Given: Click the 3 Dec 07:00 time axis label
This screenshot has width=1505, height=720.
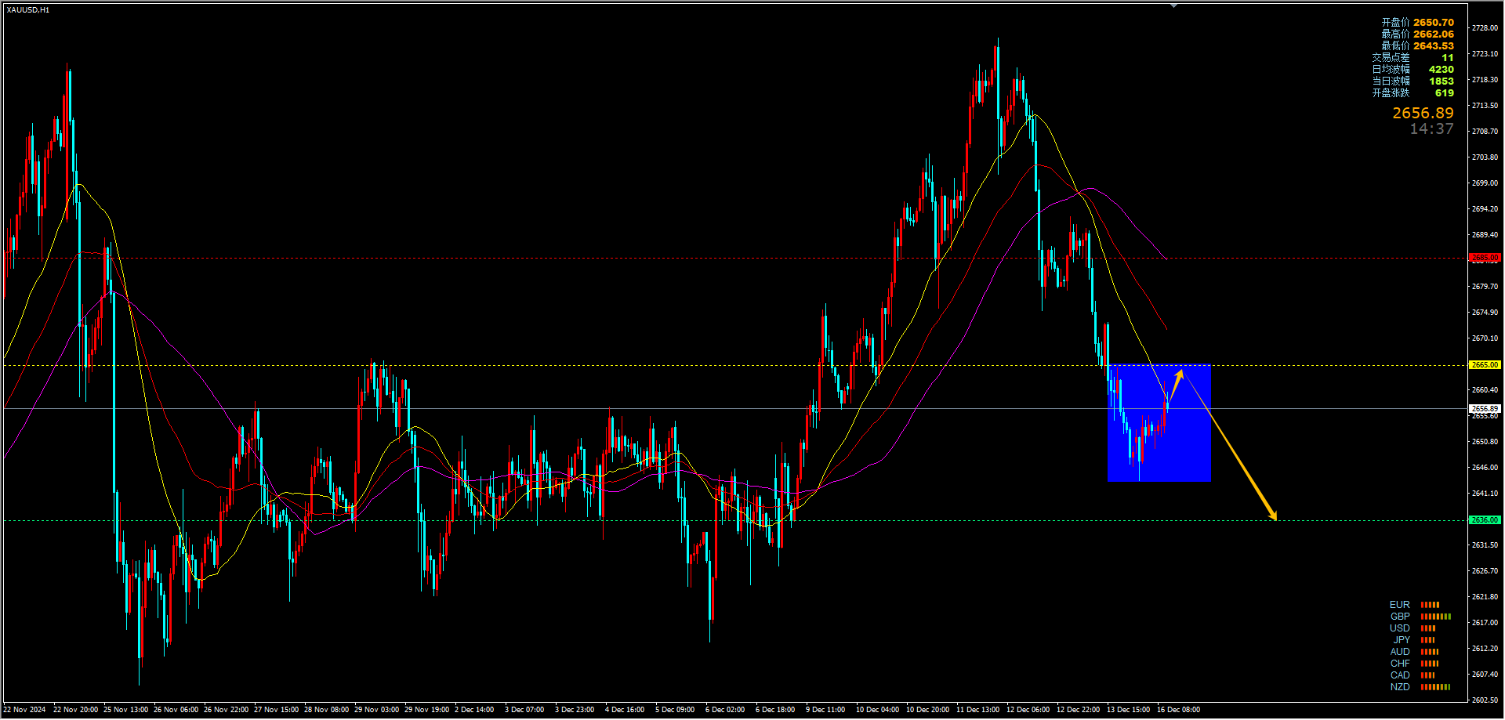Looking at the screenshot, I should [x=524, y=710].
